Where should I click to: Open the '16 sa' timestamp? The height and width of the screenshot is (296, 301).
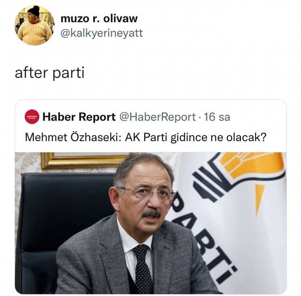(217, 117)
